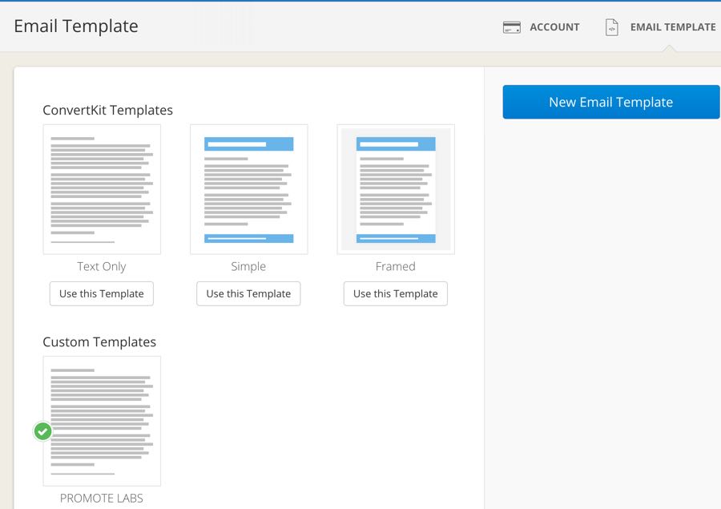Open the PROMOTE LABS custom template thumbnail

[x=102, y=421]
